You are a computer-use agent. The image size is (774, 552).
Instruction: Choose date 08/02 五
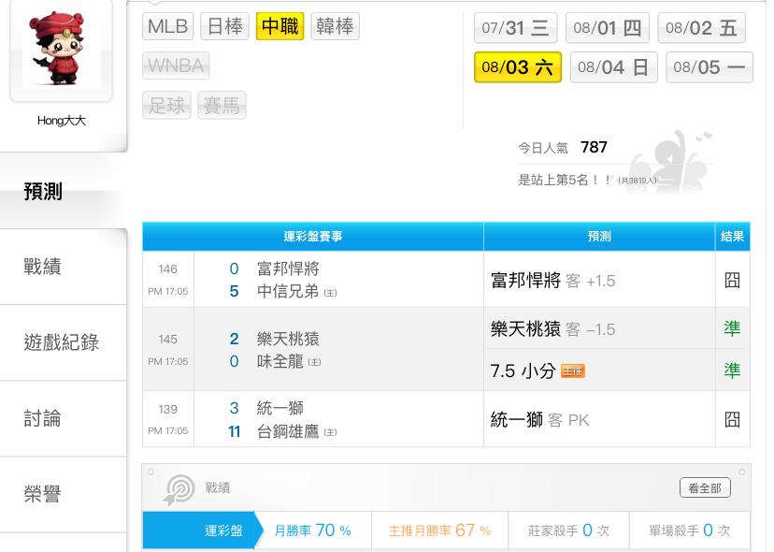point(701,28)
